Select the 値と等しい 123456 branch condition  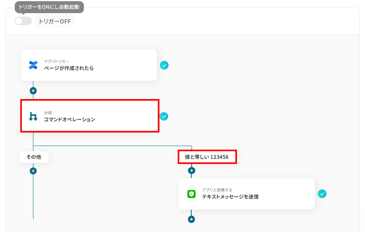tap(207, 157)
